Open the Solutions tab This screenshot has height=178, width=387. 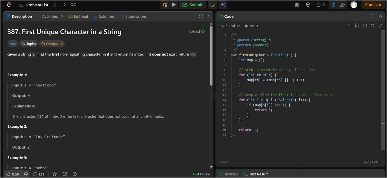[x=104, y=16]
